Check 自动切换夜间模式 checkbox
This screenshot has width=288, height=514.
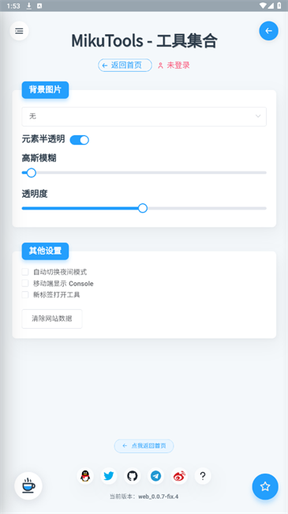(25, 272)
